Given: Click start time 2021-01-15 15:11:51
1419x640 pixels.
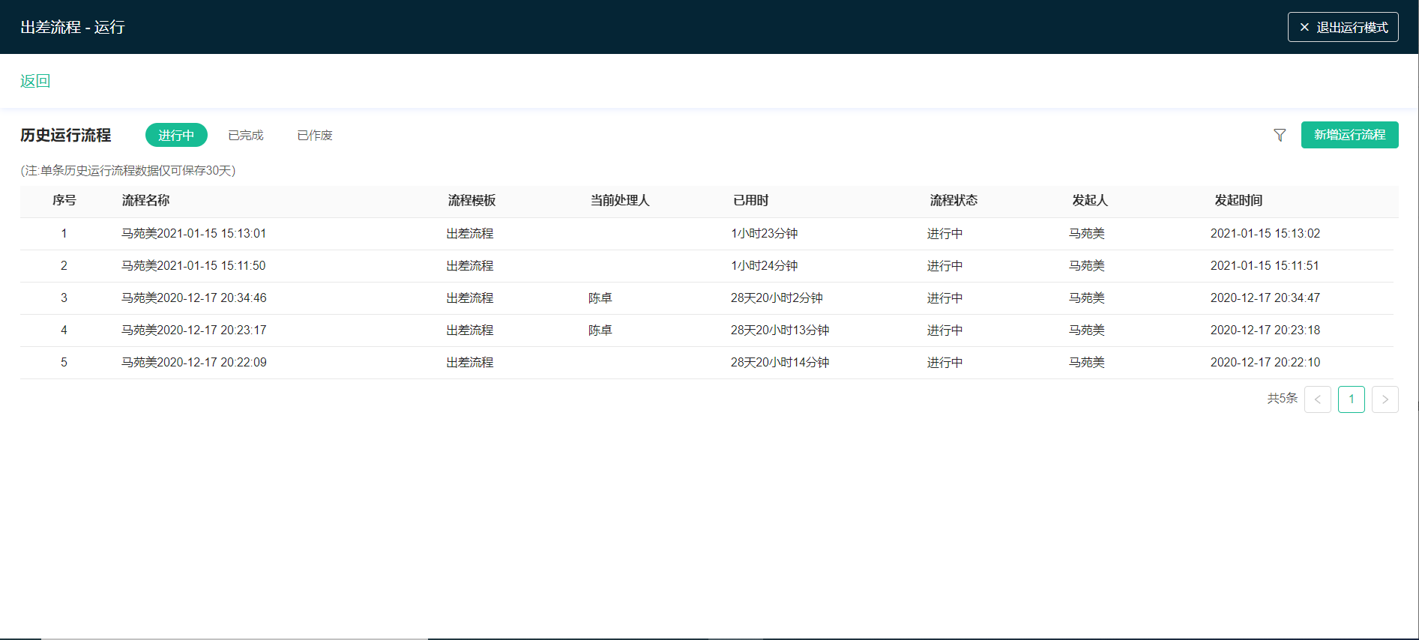Looking at the screenshot, I should coord(1265,265).
